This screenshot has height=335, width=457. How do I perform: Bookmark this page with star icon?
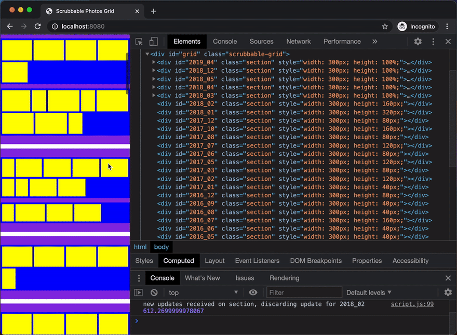[385, 26]
